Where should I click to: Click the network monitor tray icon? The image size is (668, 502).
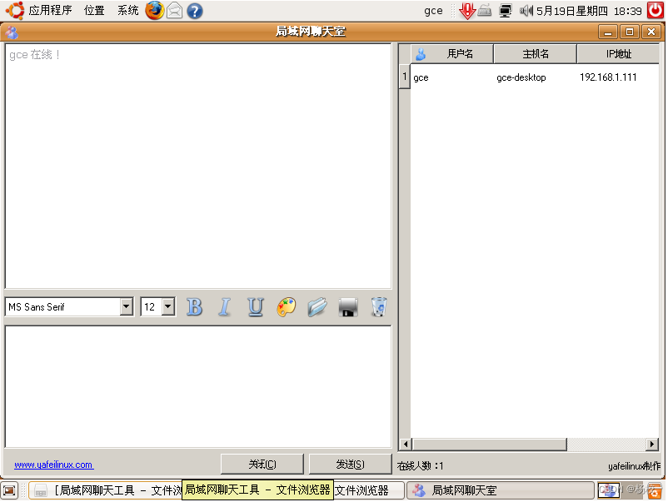506,11
